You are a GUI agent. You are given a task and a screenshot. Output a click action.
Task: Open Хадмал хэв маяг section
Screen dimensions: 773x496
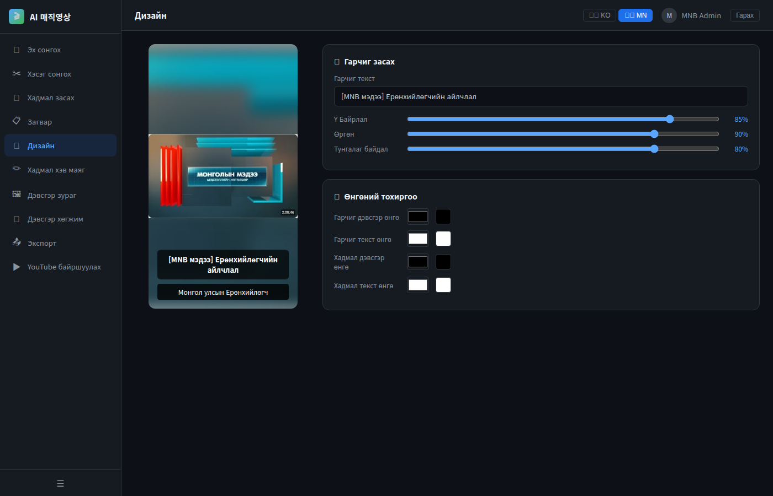tap(60, 170)
